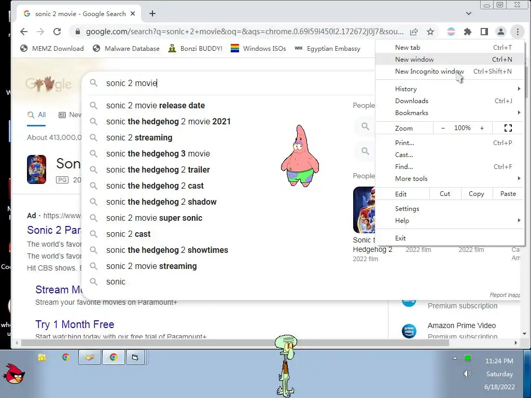
Task: Open Egyptian Embassy bookmark
Action: [x=327, y=48]
